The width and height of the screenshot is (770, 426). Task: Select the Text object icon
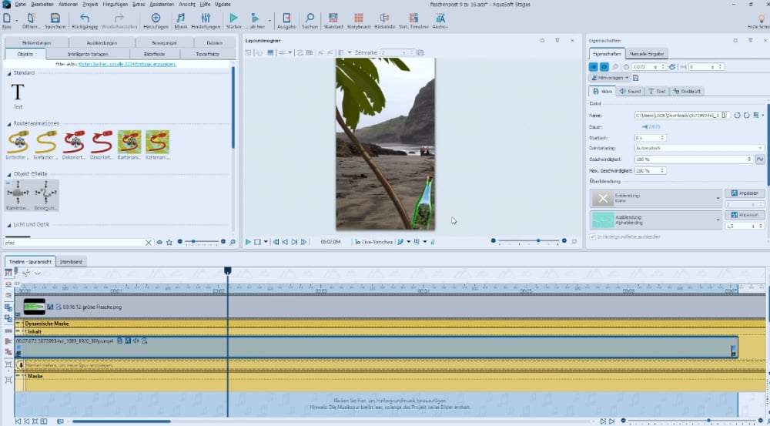pos(18,92)
